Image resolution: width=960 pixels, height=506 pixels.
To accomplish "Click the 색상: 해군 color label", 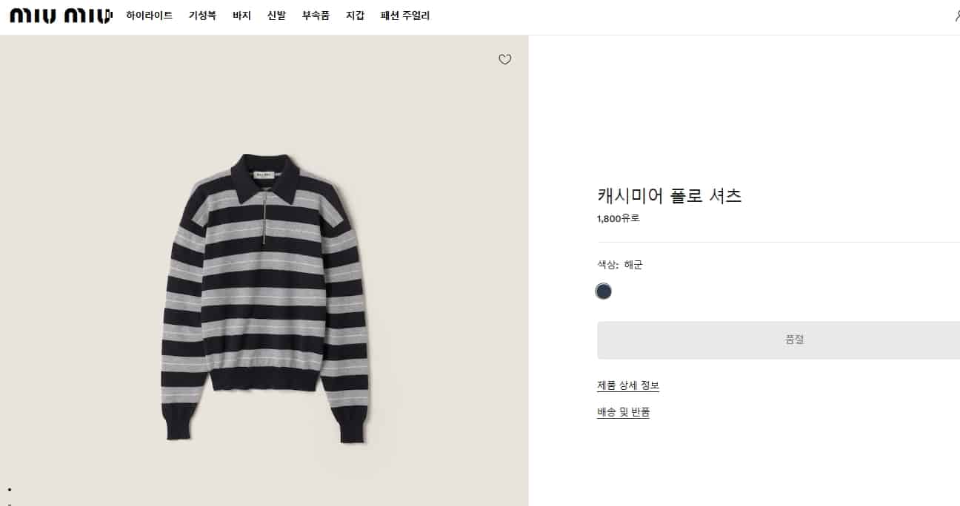I will (x=620, y=265).
